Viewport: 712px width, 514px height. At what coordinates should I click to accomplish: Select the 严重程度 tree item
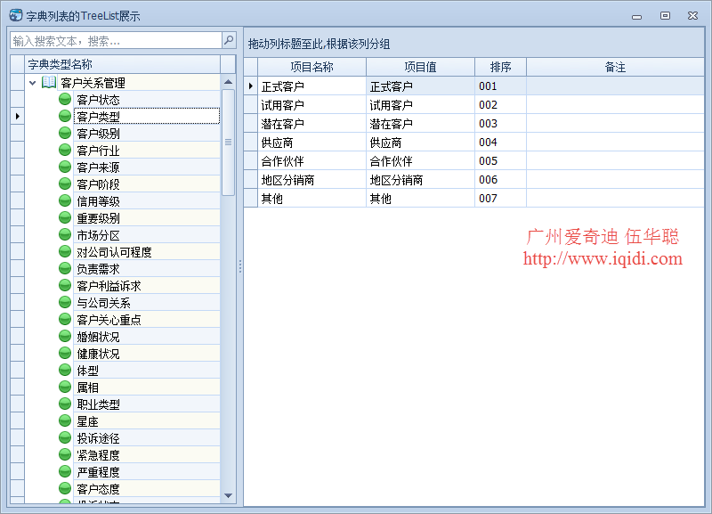click(147, 471)
